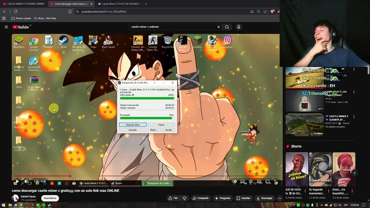
Task: Open Ver playlist completa link
Action: 335,127
